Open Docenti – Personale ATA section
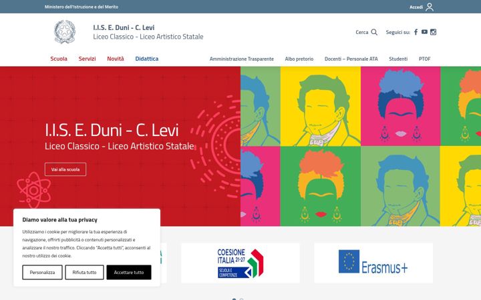This screenshot has width=481, height=300. 351,59
